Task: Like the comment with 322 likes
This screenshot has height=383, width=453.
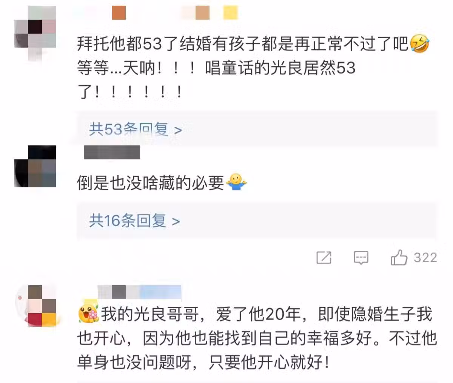Action: (x=399, y=258)
